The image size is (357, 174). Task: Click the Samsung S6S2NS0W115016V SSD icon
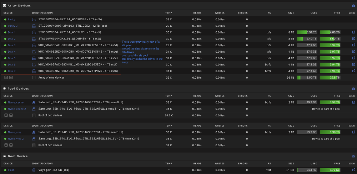point(34,138)
